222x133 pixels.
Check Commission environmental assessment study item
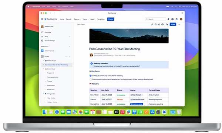coord(91,80)
